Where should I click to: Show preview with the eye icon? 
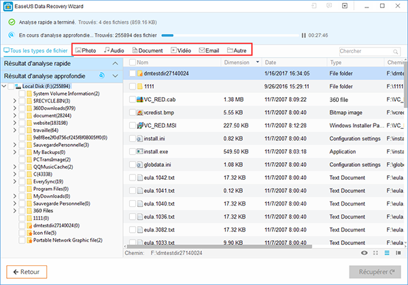click(364, 253)
